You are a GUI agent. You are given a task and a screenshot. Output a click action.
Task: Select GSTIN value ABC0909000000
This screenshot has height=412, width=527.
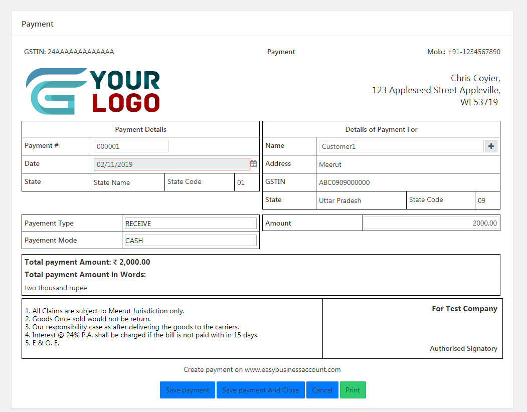tap(344, 182)
